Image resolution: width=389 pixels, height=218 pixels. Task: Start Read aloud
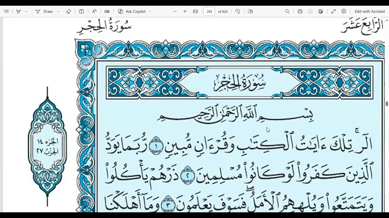tap(94, 11)
